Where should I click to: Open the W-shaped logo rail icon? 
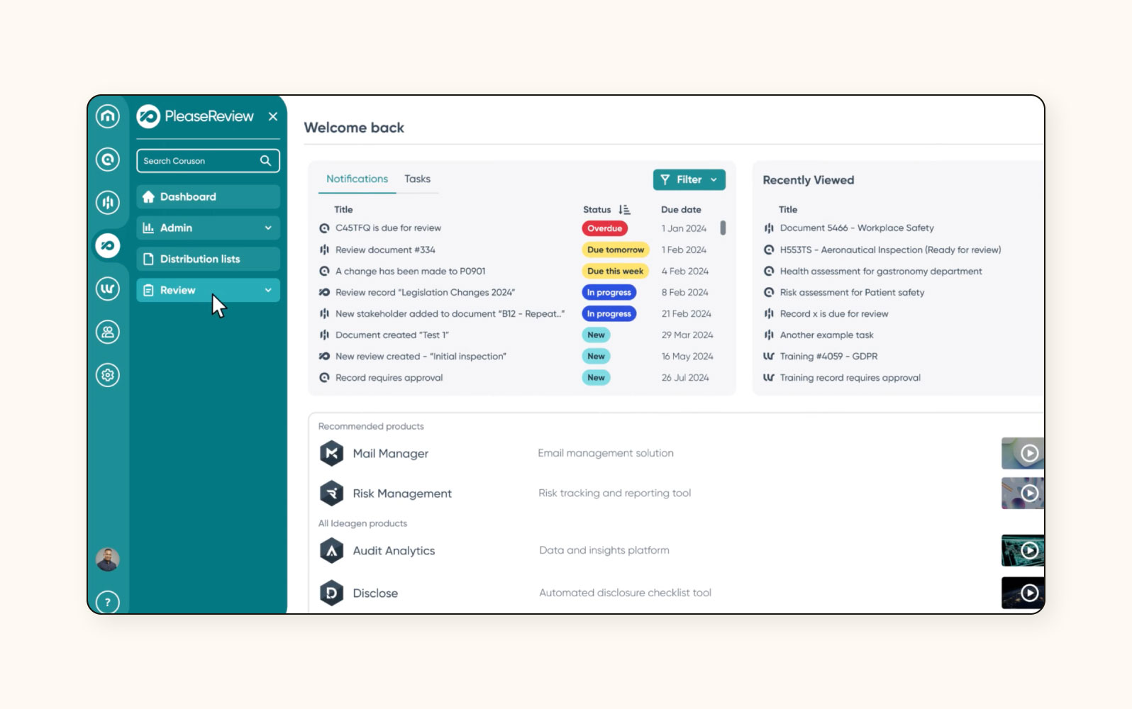click(x=108, y=289)
